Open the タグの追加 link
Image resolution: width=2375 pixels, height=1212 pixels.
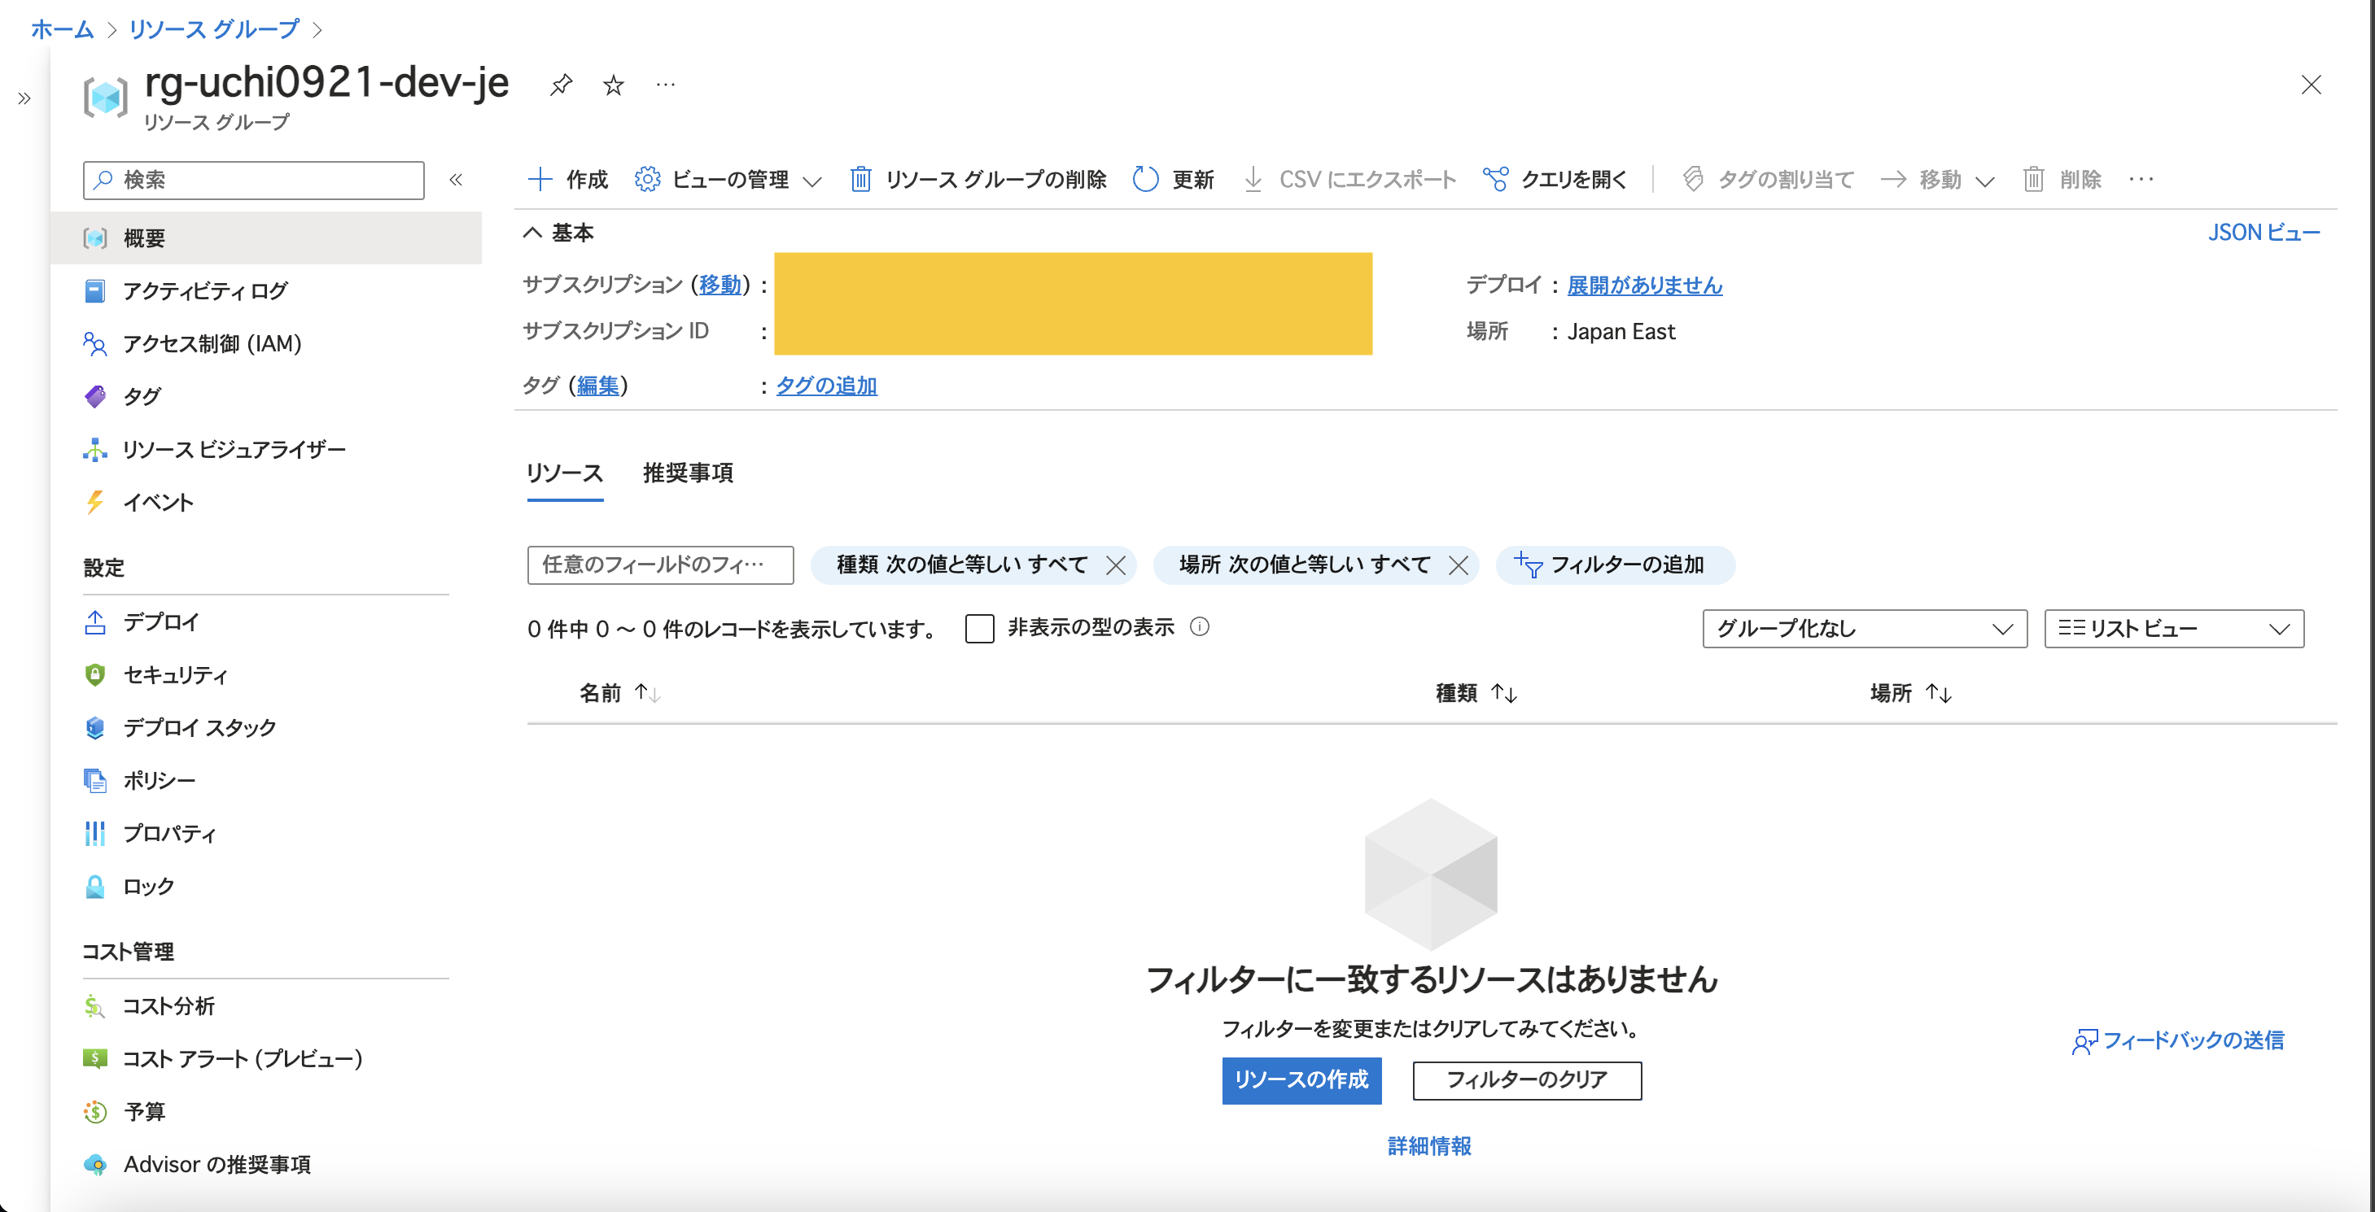[x=825, y=386]
